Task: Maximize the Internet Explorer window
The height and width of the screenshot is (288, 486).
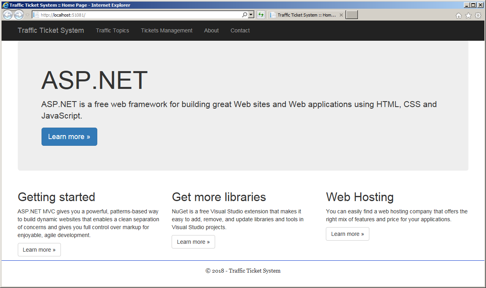Action: (x=473, y=5)
